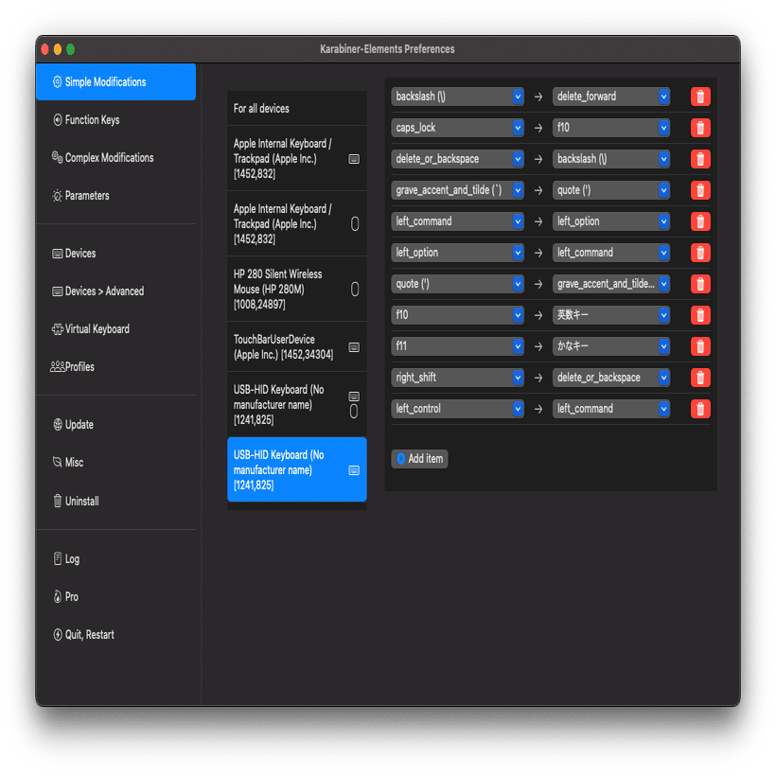Delete the grave_accent_and_tilde mapping row

pyautogui.click(x=699, y=189)
